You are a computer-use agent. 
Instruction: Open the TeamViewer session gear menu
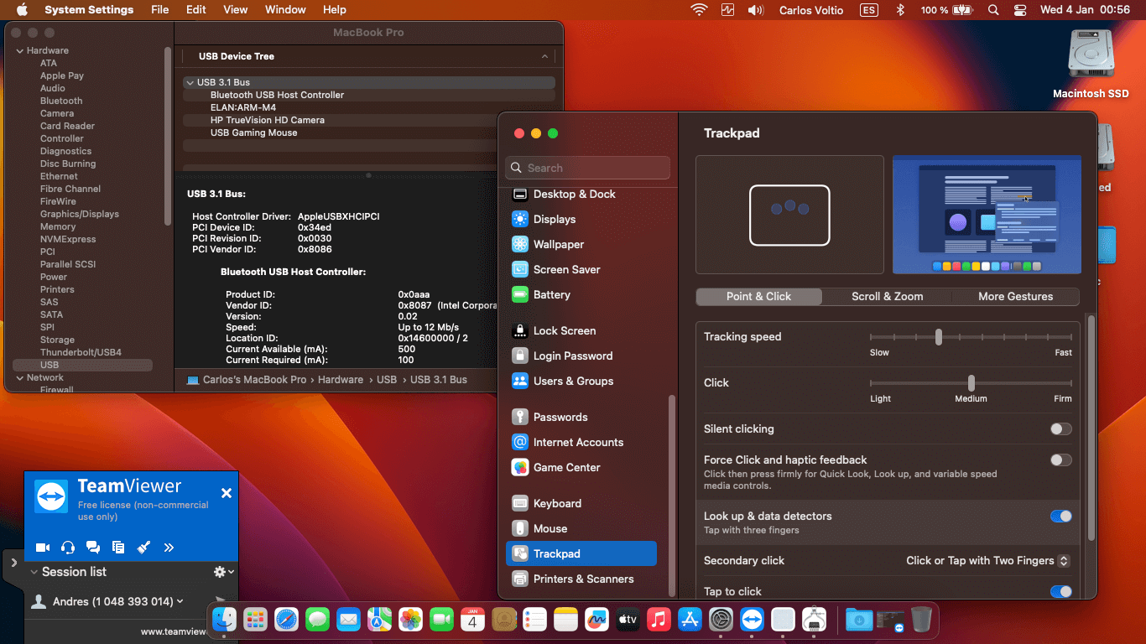[x=223, y=572]
